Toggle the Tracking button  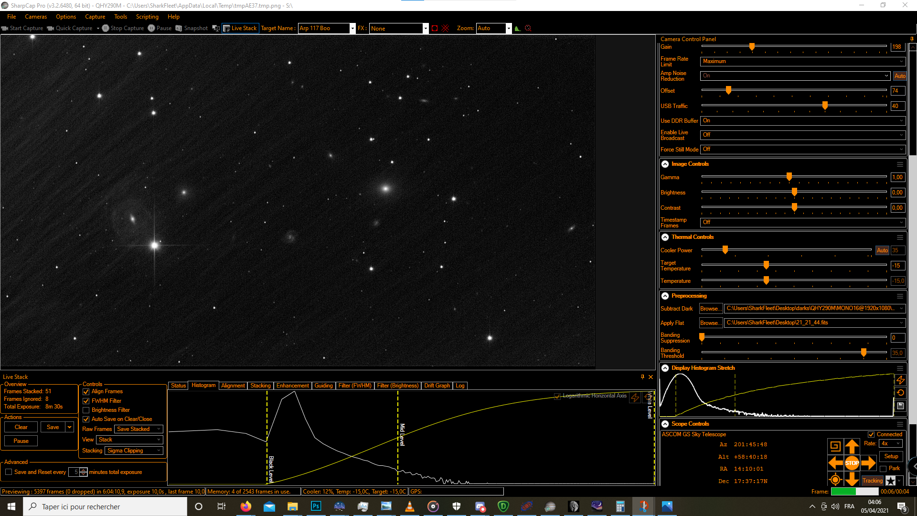873,481
